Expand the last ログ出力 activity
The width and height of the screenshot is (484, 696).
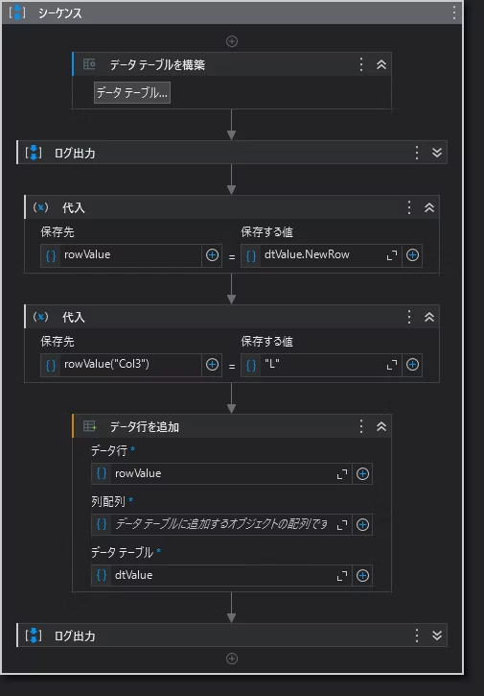click(x=437, y=636)
